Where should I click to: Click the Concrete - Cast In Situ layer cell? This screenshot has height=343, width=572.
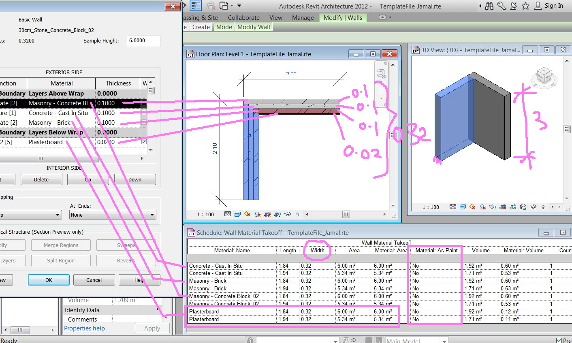coord(61,113)
